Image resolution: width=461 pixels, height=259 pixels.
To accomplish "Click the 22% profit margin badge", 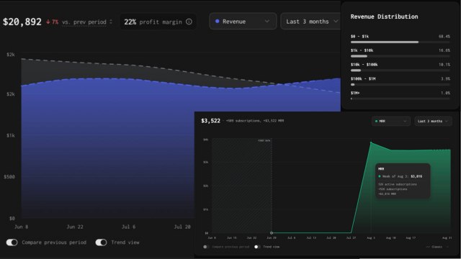I will 158,22.
